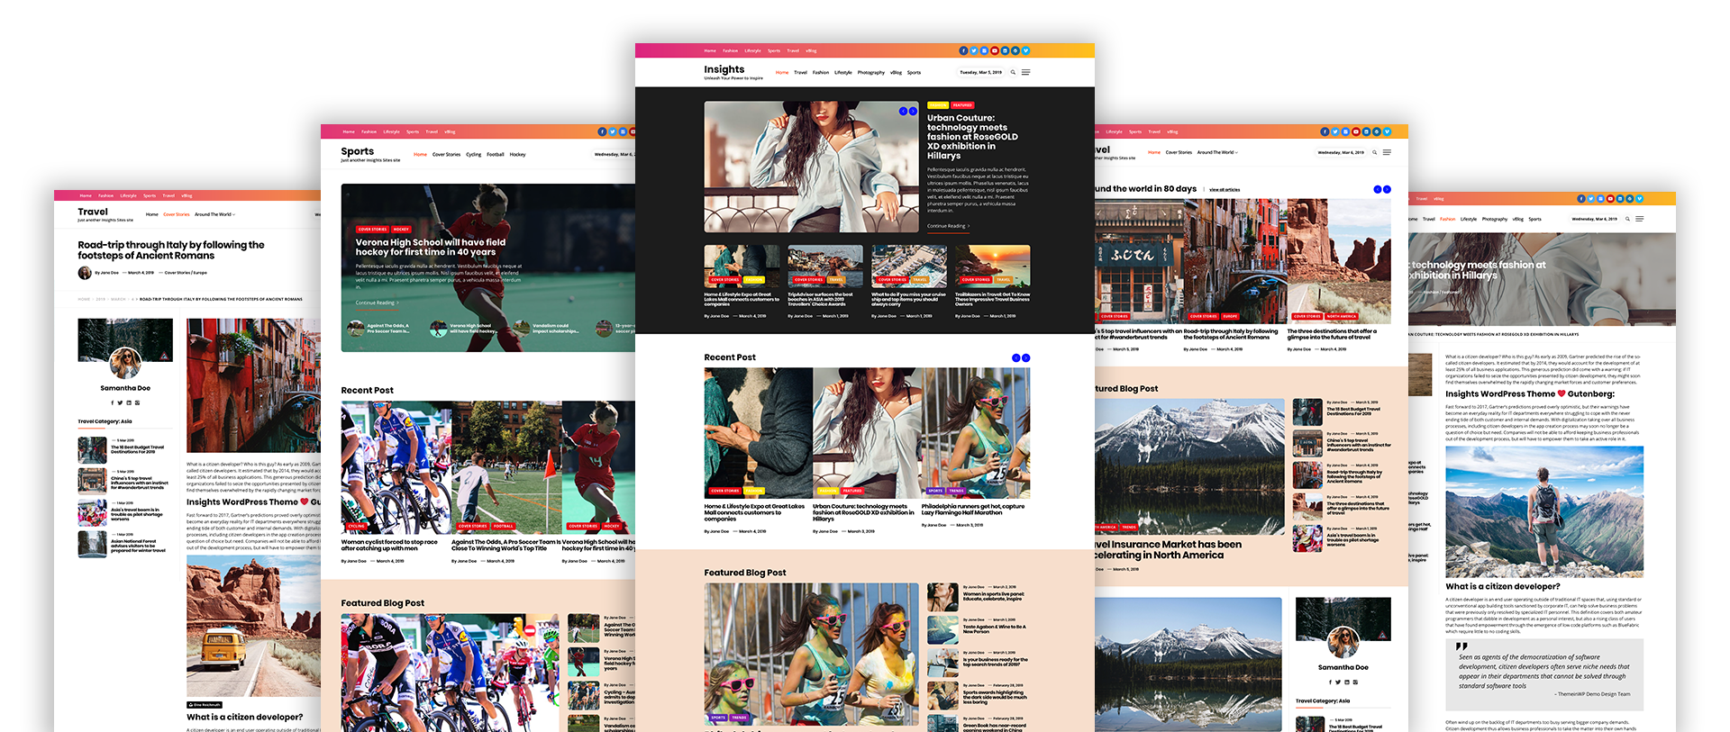This screenshot has width=1730, height=732.
Task: Open Against The Odds thumbnail on Sports hero
Action: [356, 329]
